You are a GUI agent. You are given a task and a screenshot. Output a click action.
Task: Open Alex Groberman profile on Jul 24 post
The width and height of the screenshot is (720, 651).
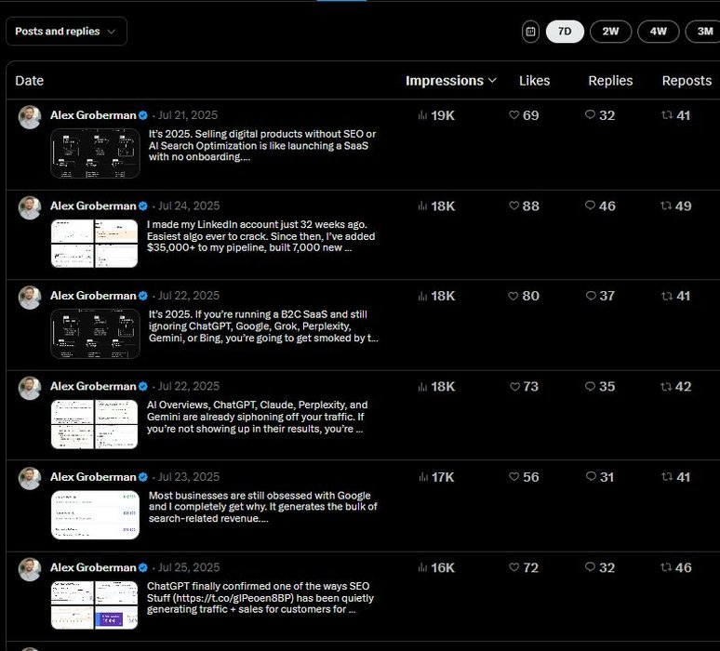point(93,206)
